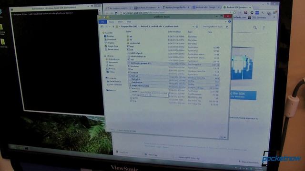Switch to the Edit Post Pocketnow Chrome tab
The image size is (305, 171).
pos(146,8)
